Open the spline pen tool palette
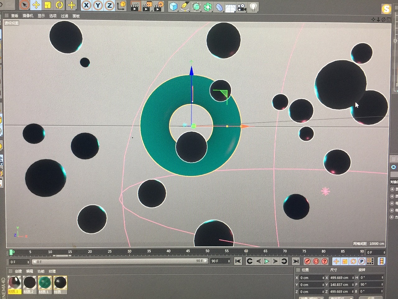This screenshot has height=299, width=398. pyautogui.click(x=185, y=7)
